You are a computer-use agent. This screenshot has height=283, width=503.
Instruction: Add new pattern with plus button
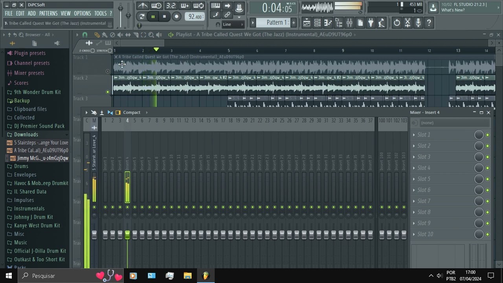(293, 22)
